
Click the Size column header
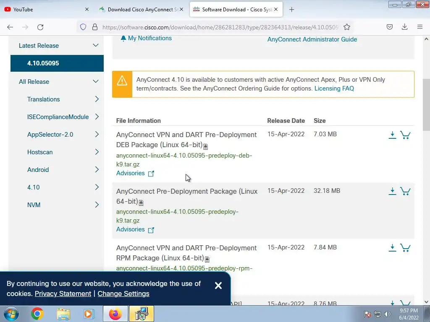320,121
